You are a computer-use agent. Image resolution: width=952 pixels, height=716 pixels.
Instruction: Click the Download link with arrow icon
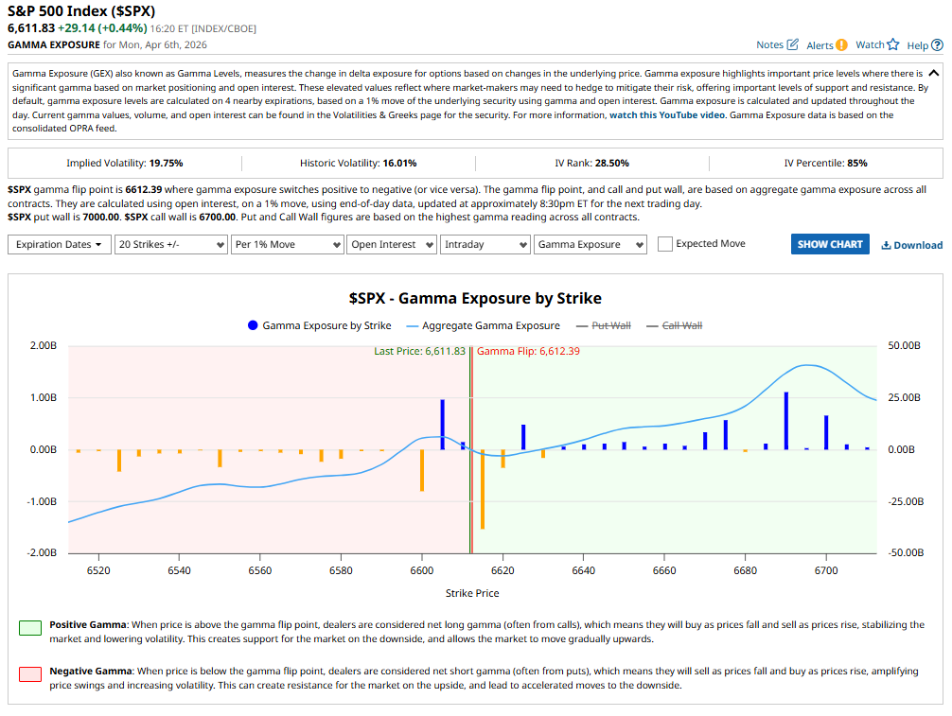point(911,245)
